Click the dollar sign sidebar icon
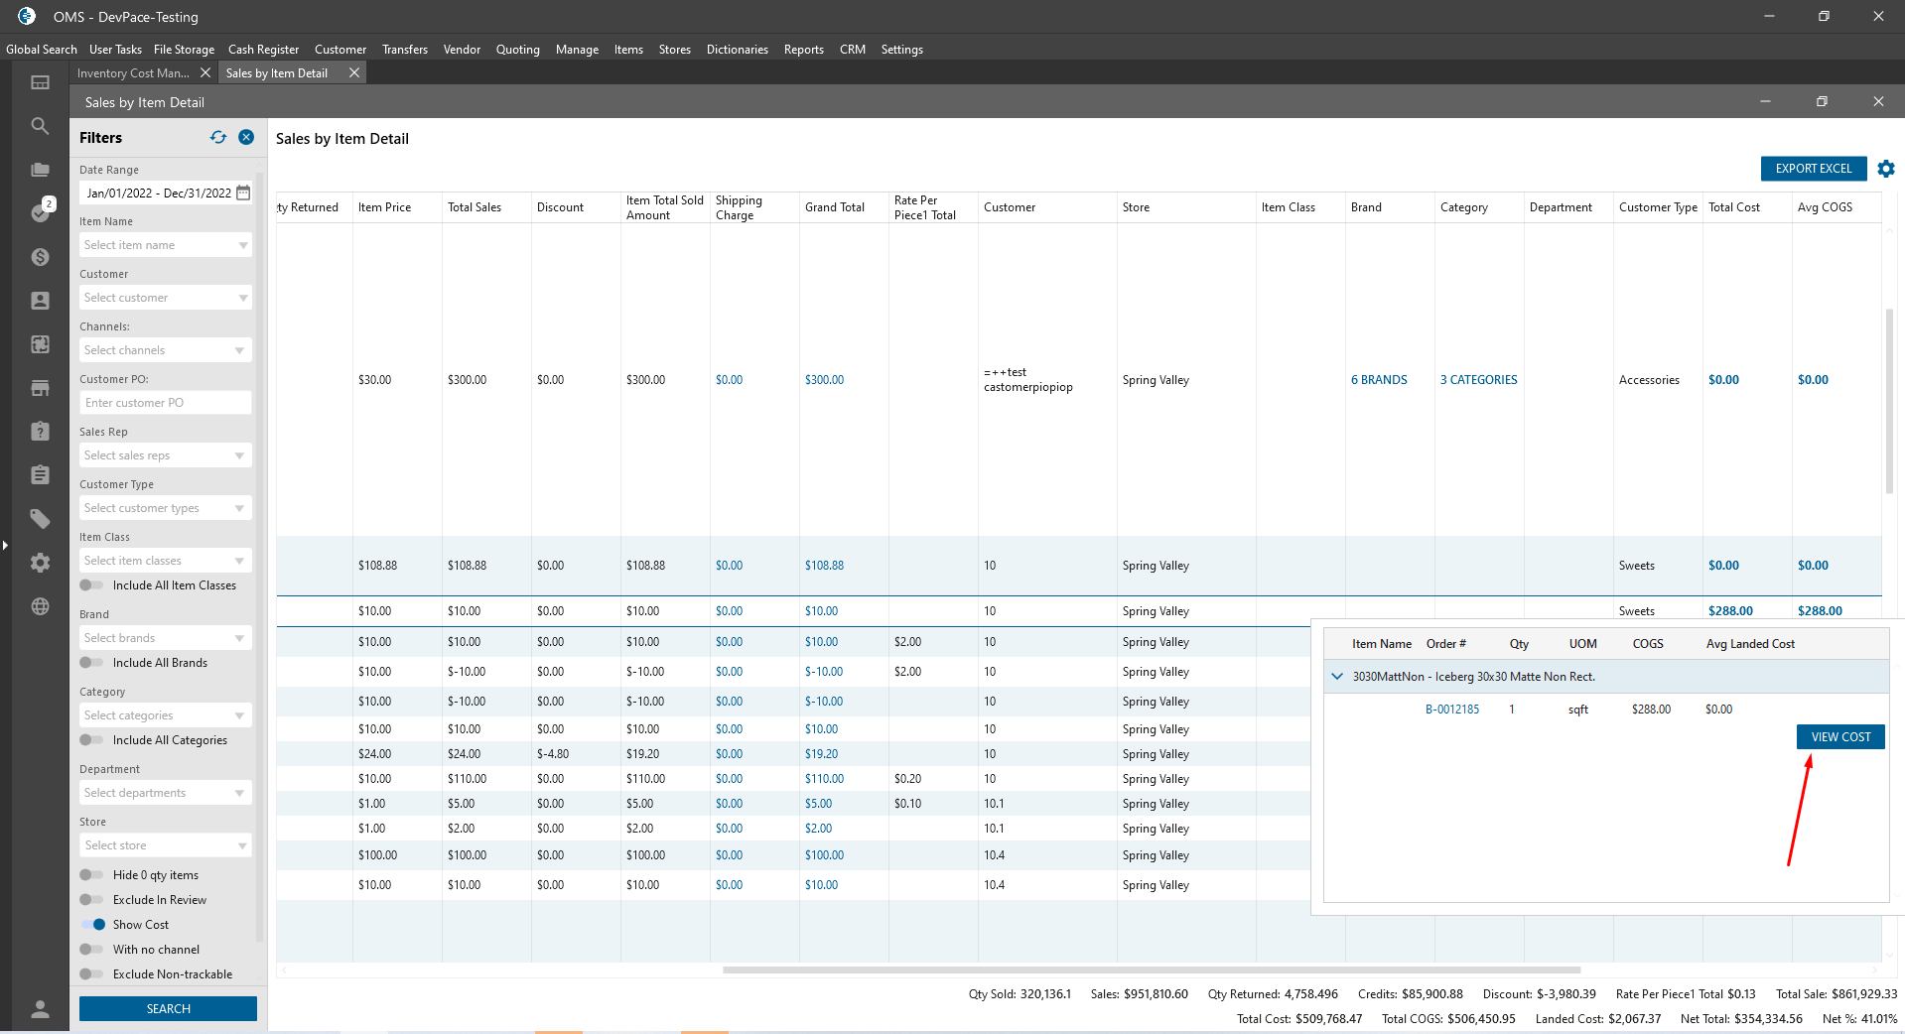1905x1034 pixels. [x=40, y=257]
